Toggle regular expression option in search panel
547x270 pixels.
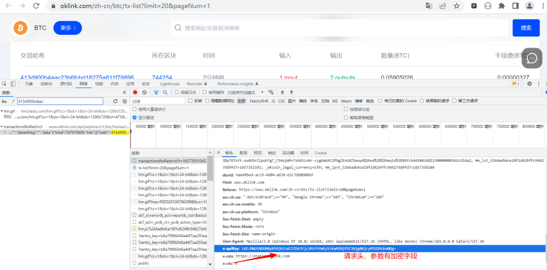(13, 101)
